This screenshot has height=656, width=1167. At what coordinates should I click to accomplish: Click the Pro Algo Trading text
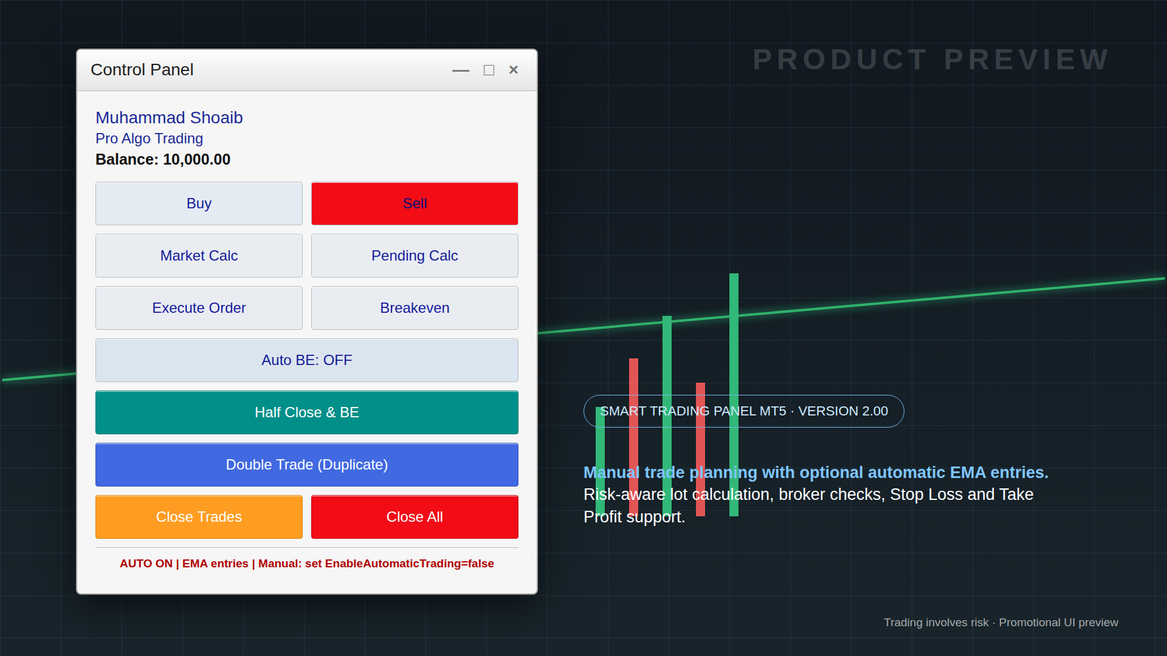[149, 138]
